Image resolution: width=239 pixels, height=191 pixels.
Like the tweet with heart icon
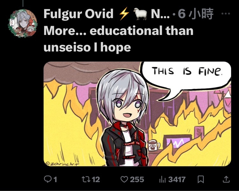124,179
